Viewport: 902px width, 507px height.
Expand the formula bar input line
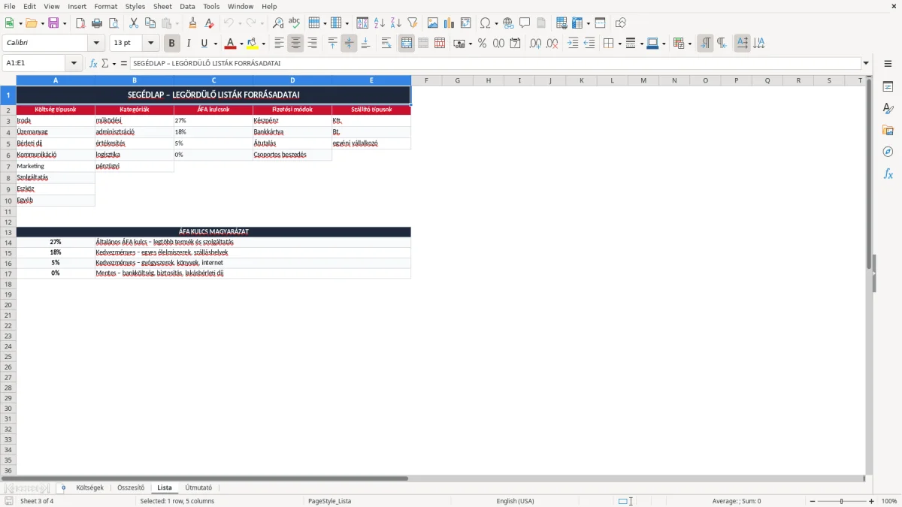[x=867, y=63]
